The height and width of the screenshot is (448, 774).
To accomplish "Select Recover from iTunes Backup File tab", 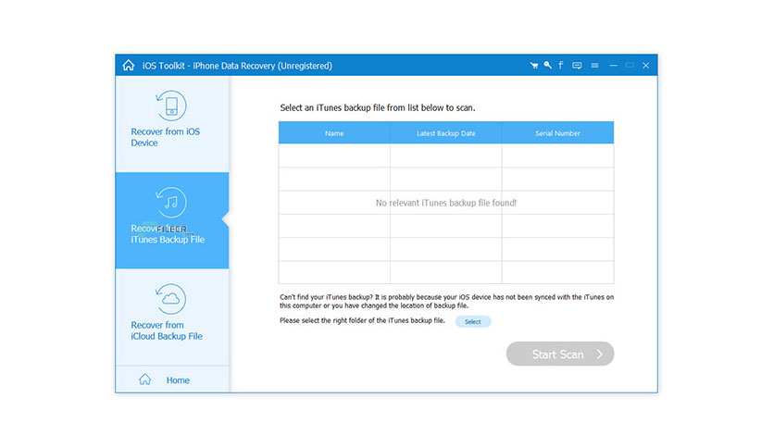I will [172, 220].
